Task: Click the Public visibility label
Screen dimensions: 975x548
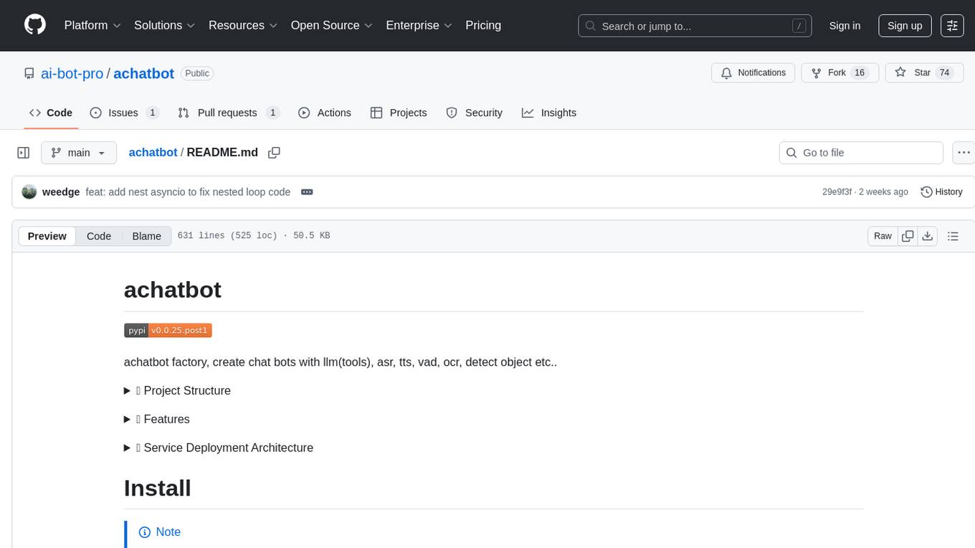Action: click(197, 73)
